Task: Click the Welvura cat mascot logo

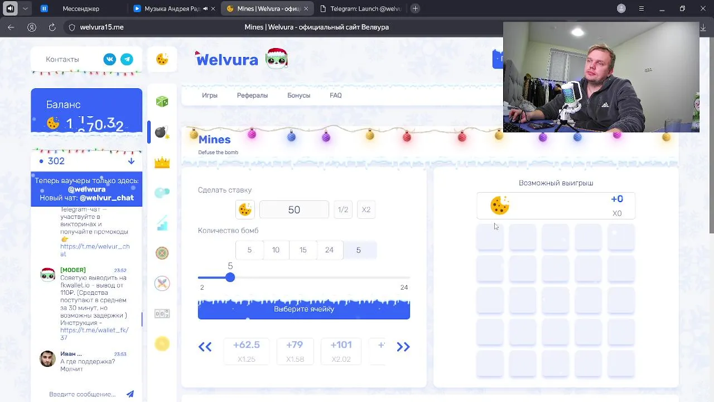Action: (x=277, y=59)
